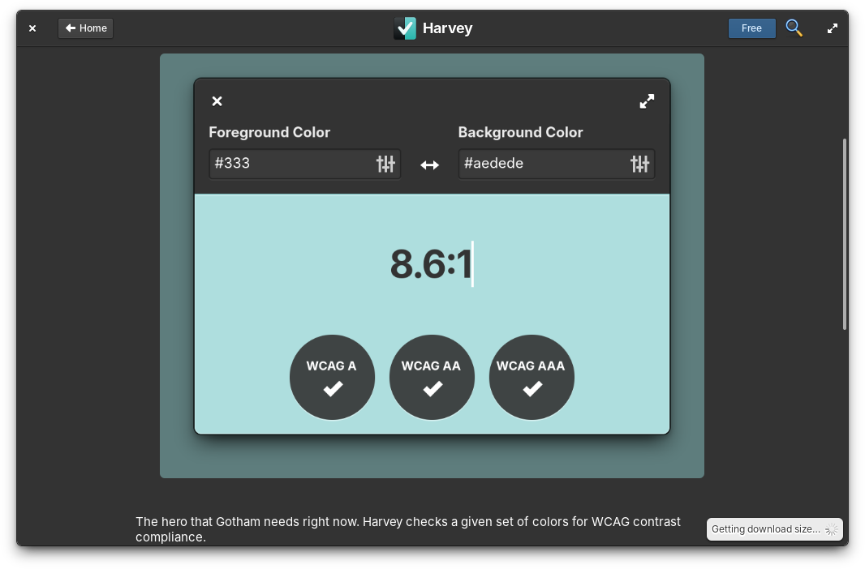Click the Home back button
The width and height of the screenshot is (865, 569).
pos(85,28)
